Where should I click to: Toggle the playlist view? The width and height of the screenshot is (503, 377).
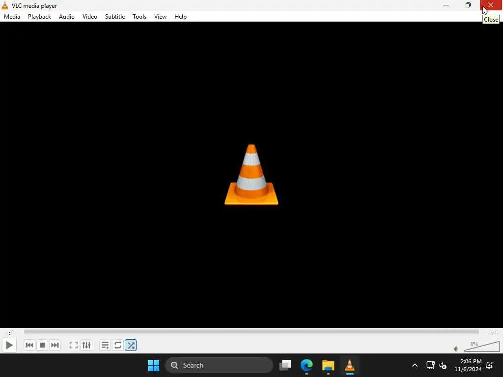[105, 345]
